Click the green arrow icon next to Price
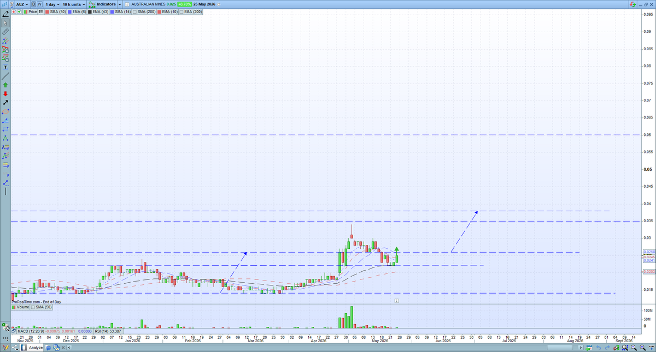 pos(19,11)
